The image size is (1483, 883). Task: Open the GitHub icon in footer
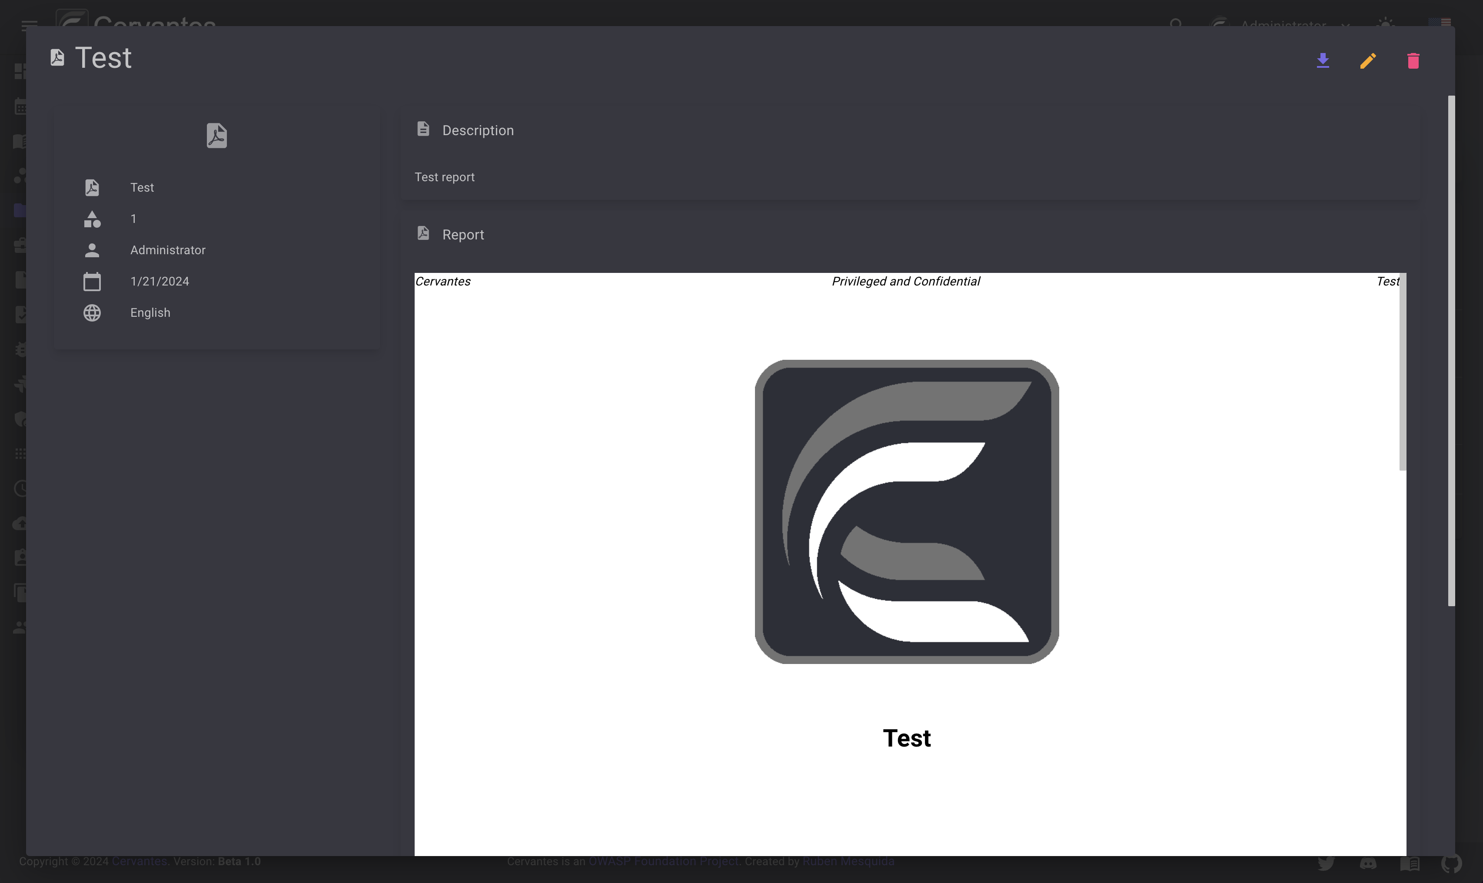[1451, 863]
